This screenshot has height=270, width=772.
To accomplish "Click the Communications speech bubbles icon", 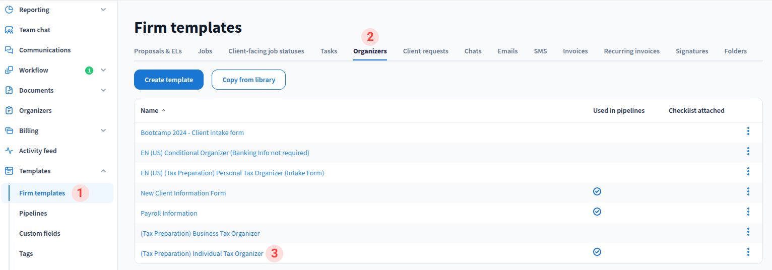I will pos(9,50).
